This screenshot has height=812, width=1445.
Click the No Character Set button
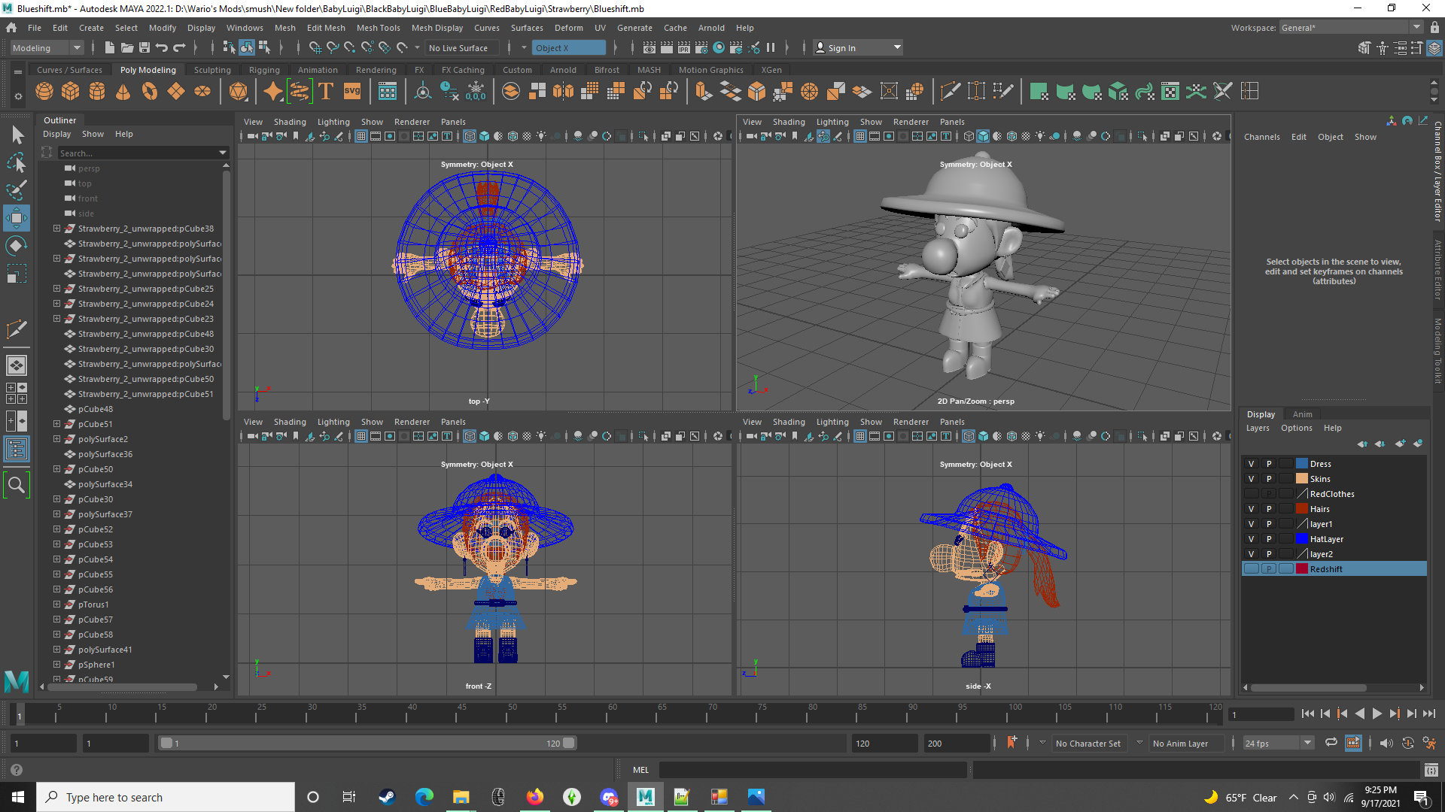coord(1088,744)
